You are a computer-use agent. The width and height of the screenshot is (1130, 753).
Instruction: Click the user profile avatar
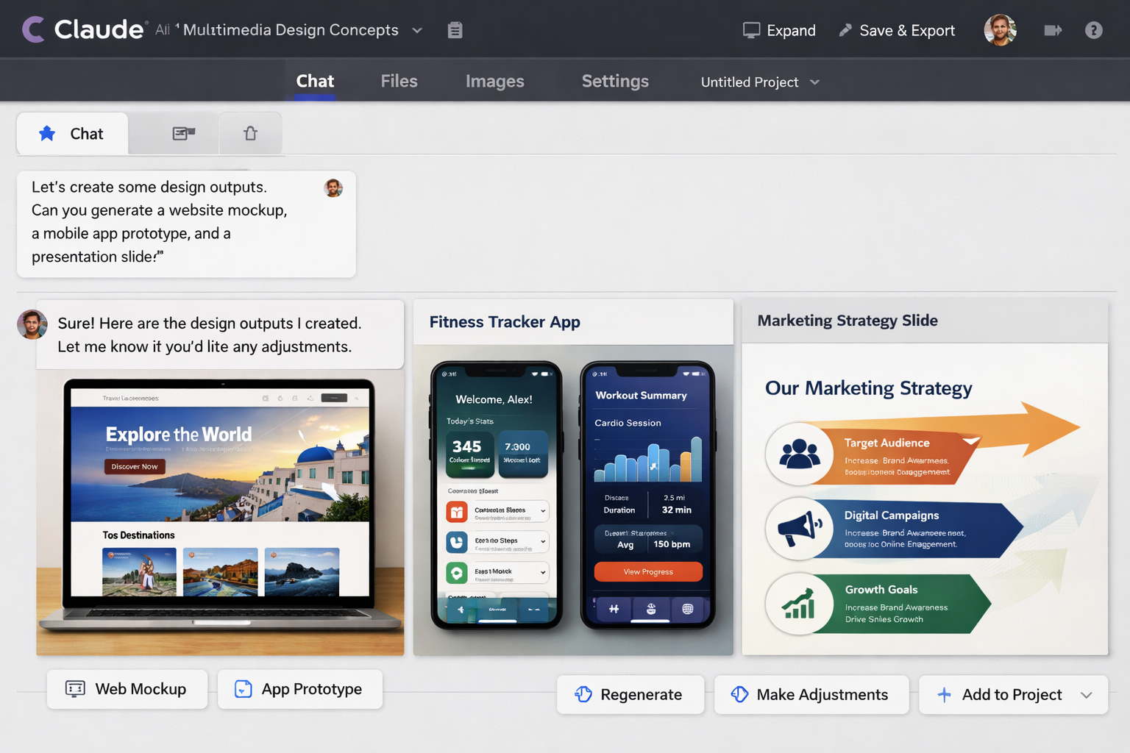(1000, 30)
